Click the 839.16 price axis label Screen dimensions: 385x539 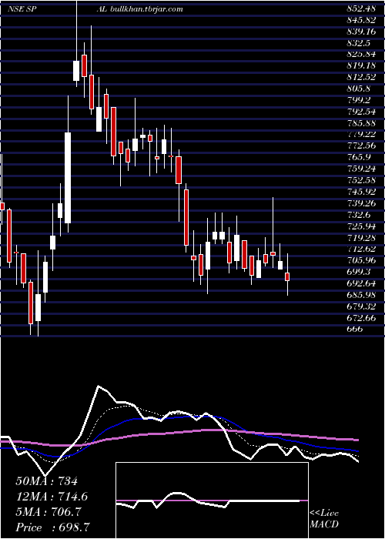click(x=360, y=32)
